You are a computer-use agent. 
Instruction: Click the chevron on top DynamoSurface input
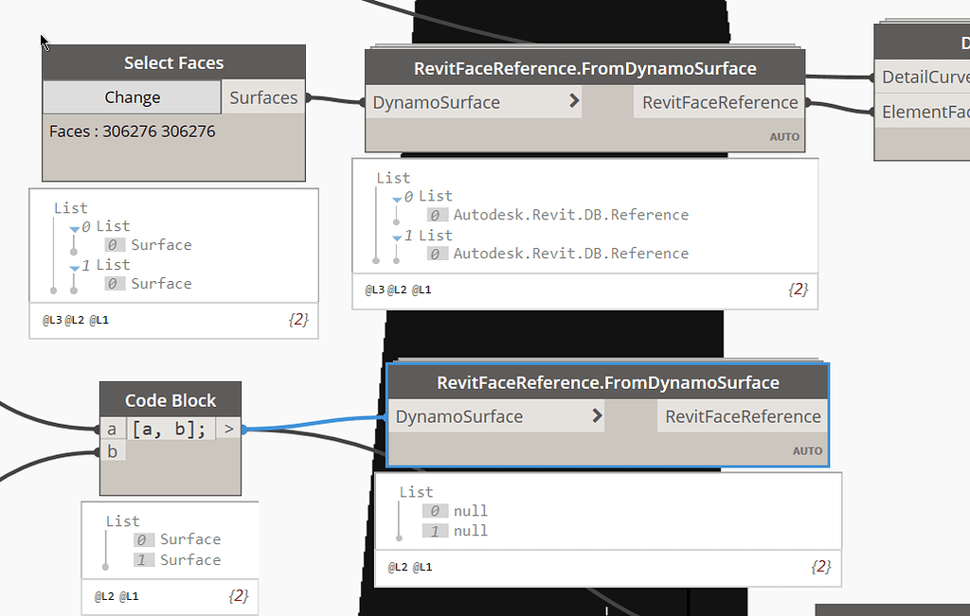pos(574,100)
